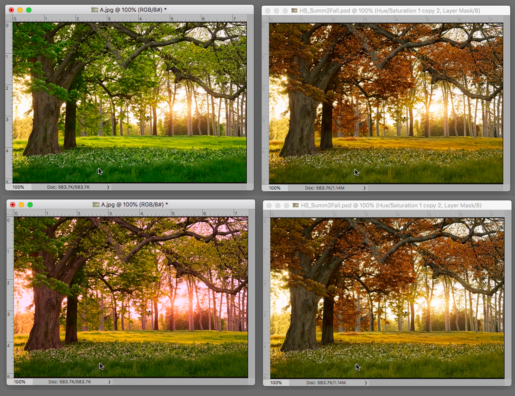515x396 pixels.
Task: Open the status bar arrow in upper HS_Summ2Fall.psd
Action: [364, 188]
